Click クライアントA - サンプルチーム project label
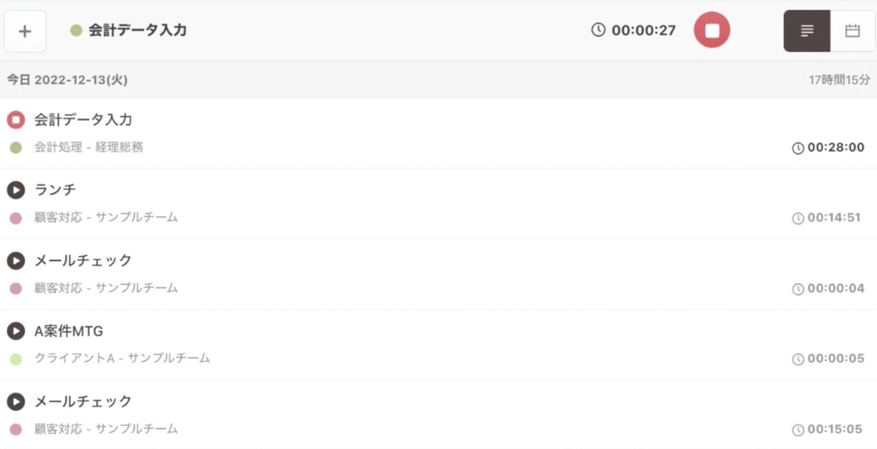 pos(122,358)
